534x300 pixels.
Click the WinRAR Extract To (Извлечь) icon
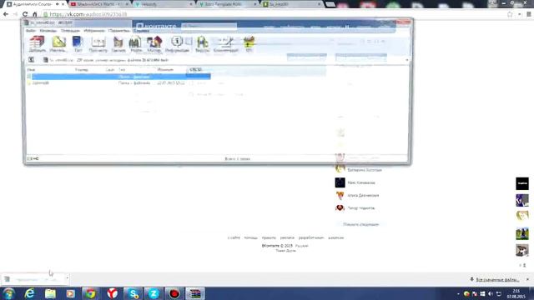tap(58, 44)
